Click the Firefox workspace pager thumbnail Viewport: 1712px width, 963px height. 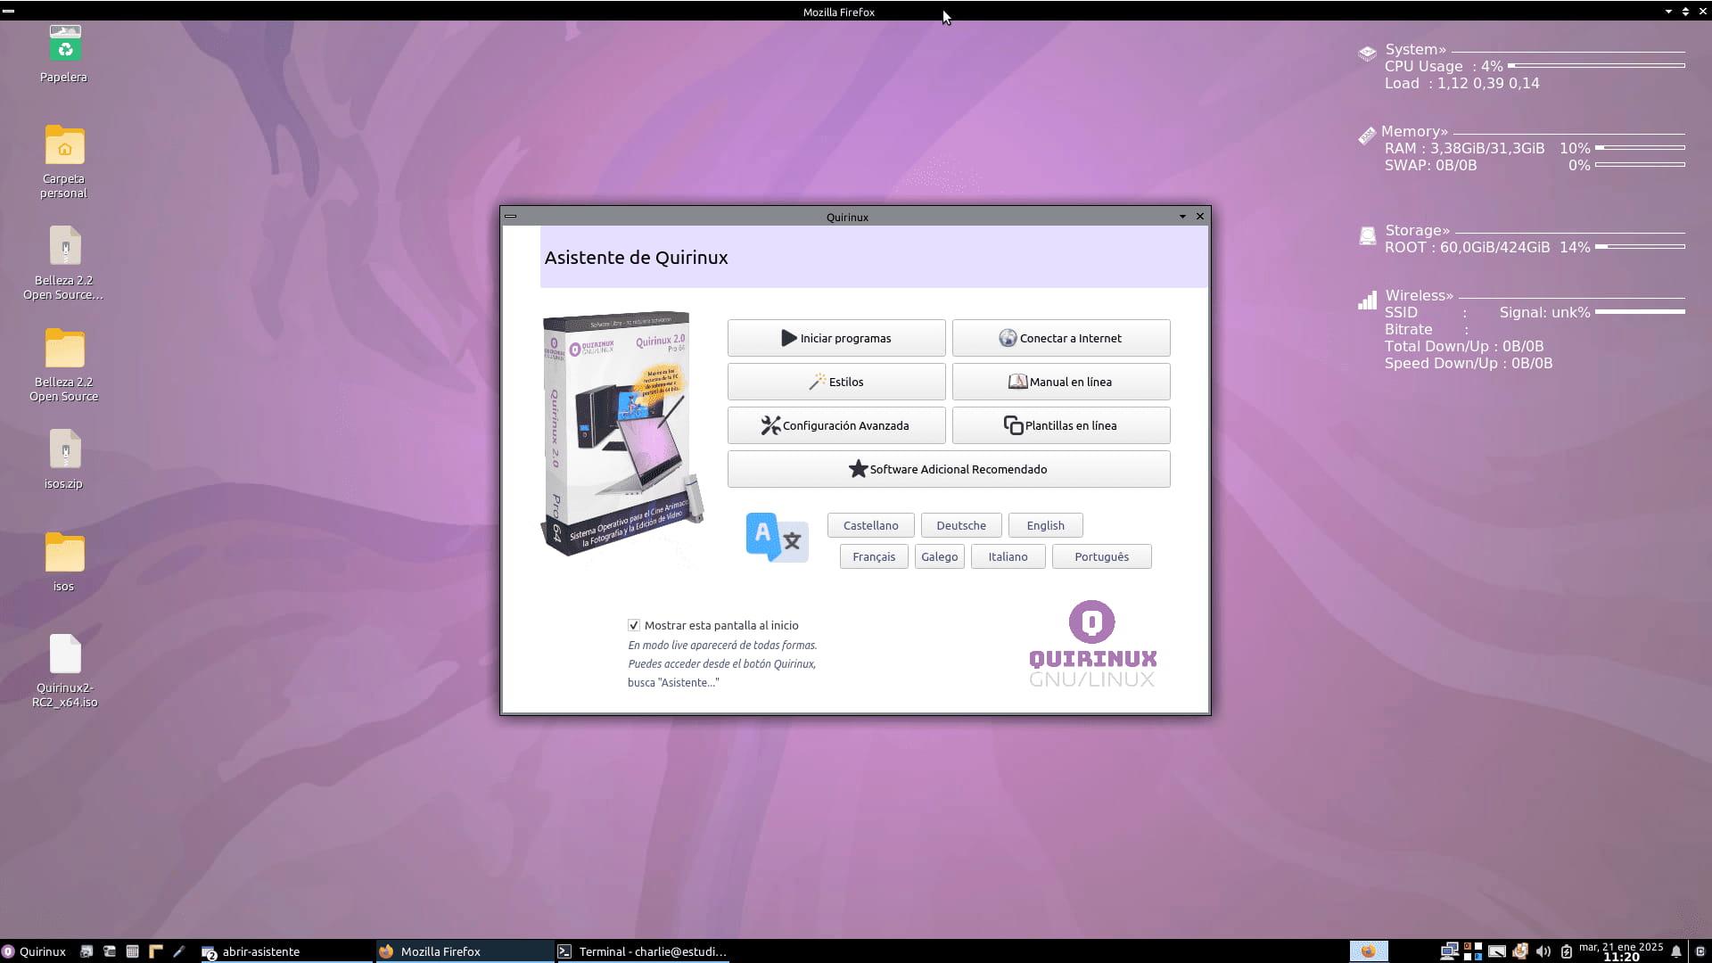(1369, 951)
